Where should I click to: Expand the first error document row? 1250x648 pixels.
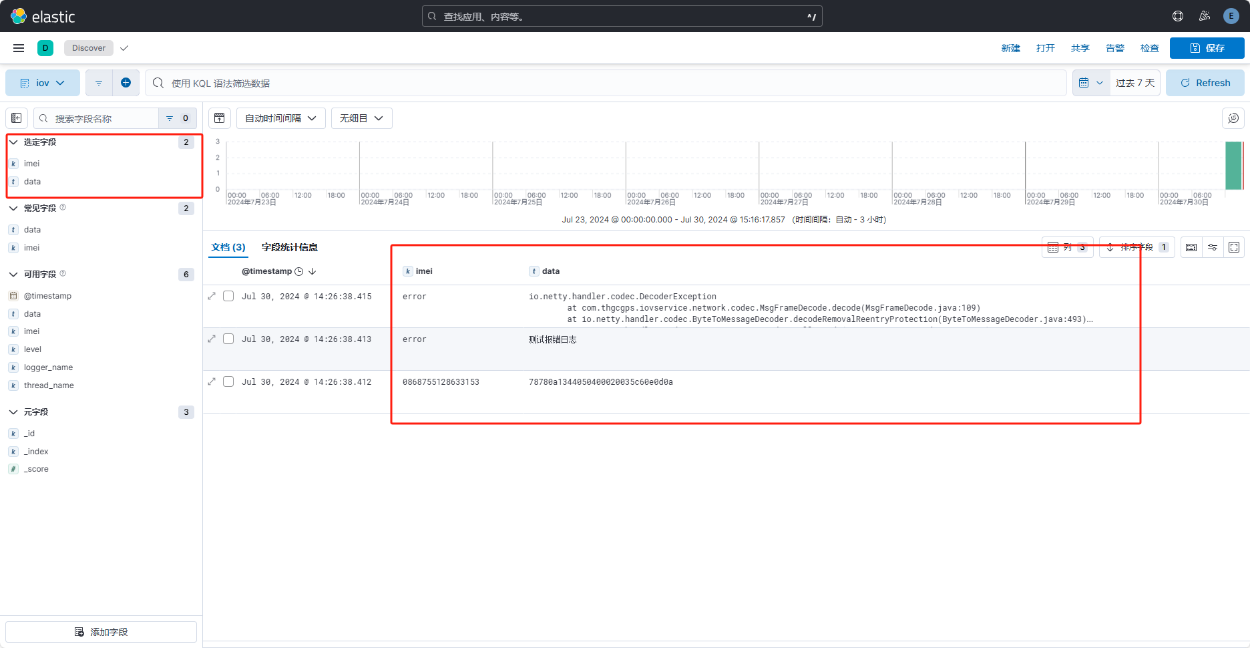coord(212,296)
